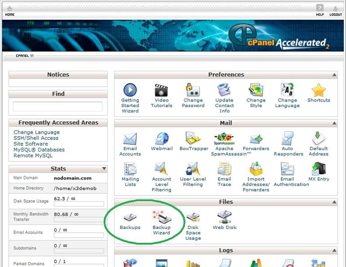Click the nodomain.com main domain value
The image size is (346, 267).
pos(72,178)
